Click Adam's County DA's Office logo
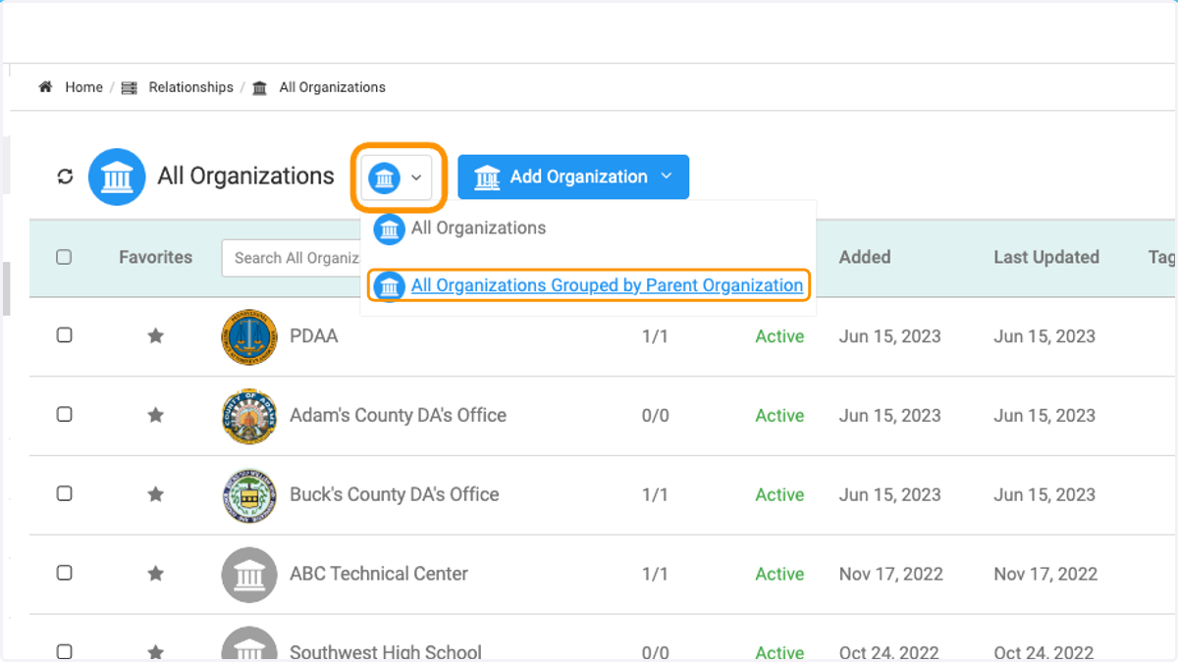The height and width of the screenshot is (662, 1178). click(x=249, y=416)
